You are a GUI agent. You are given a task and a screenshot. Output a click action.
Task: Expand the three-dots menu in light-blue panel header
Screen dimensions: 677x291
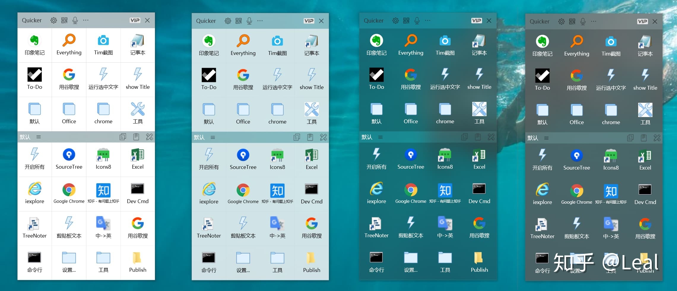[260, 21]
